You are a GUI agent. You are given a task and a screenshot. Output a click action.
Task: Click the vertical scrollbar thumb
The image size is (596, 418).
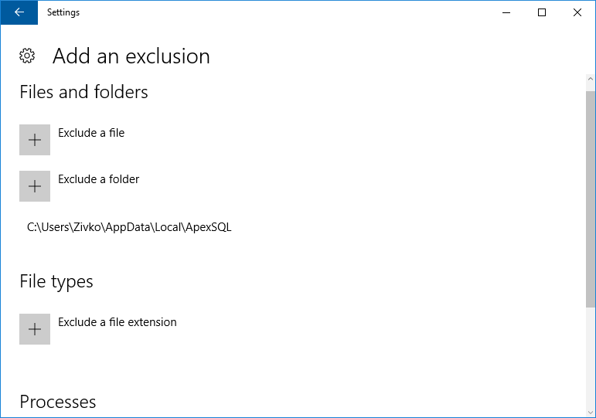pyautogui.click(x=591, y=197)
